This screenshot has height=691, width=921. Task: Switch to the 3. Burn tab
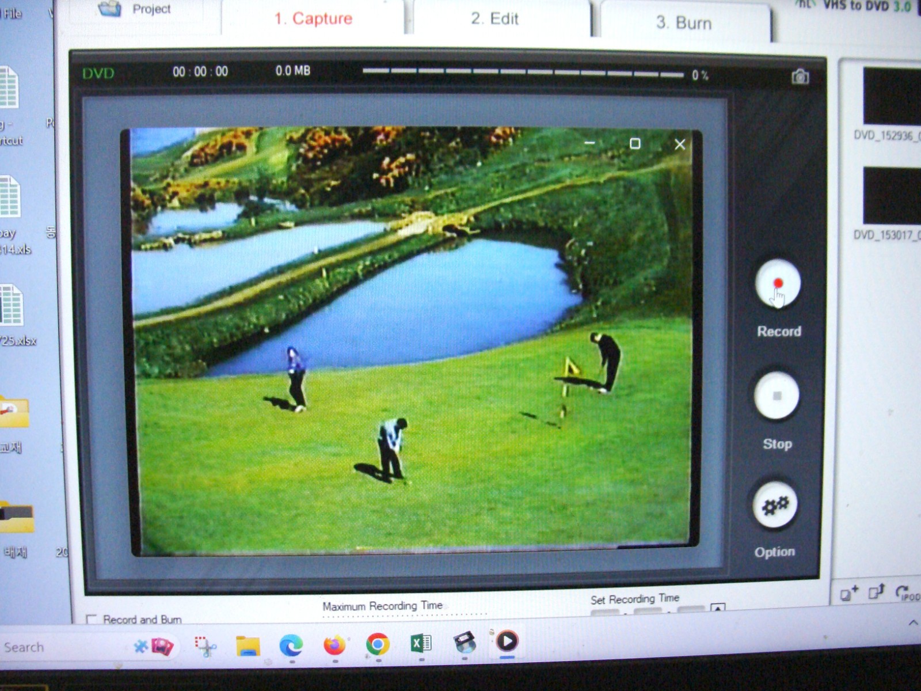[x=684, y=22]
